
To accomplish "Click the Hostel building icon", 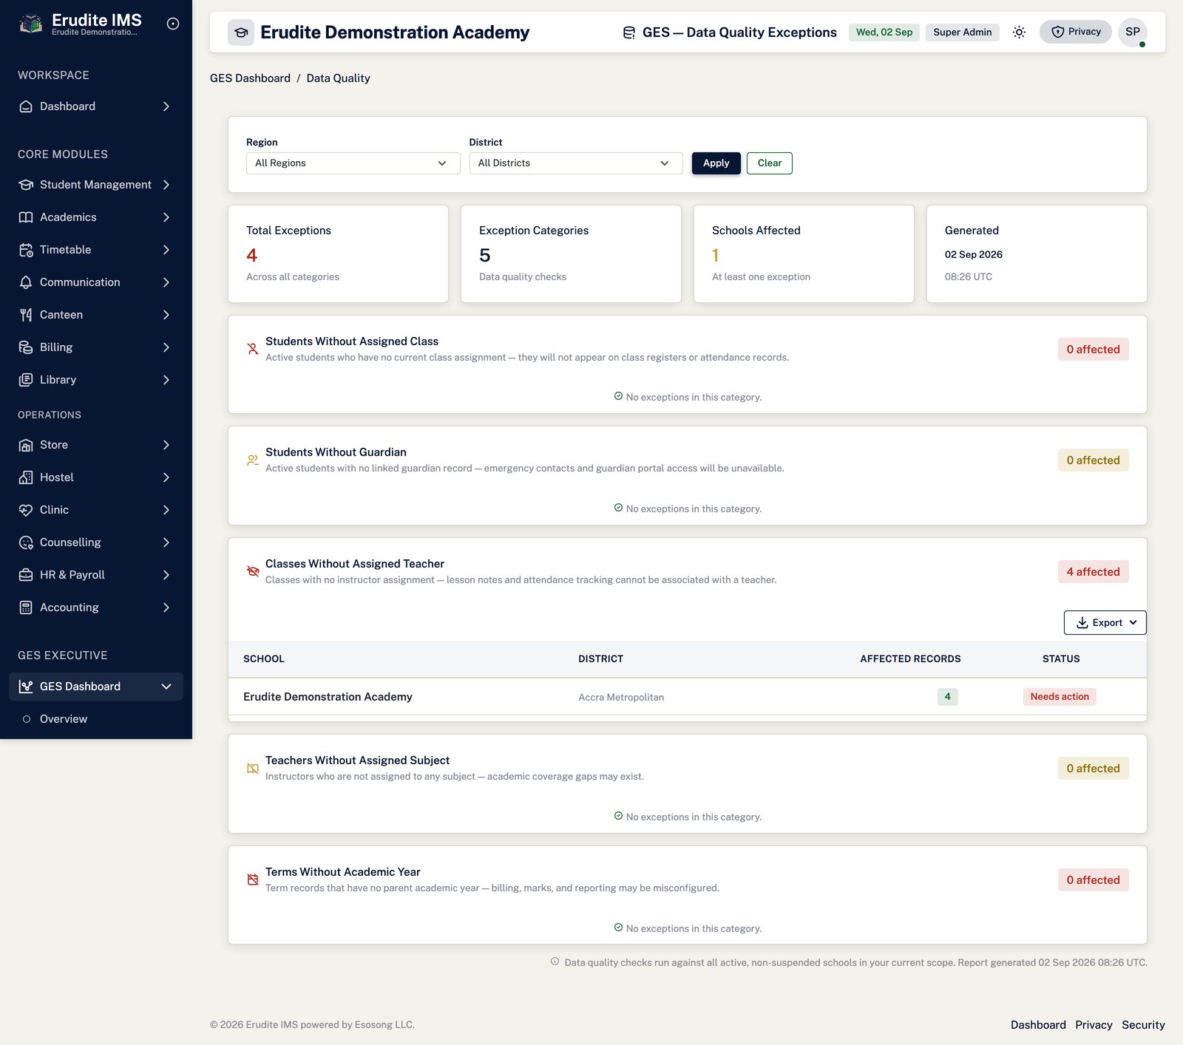I will (x=26, y=477).
